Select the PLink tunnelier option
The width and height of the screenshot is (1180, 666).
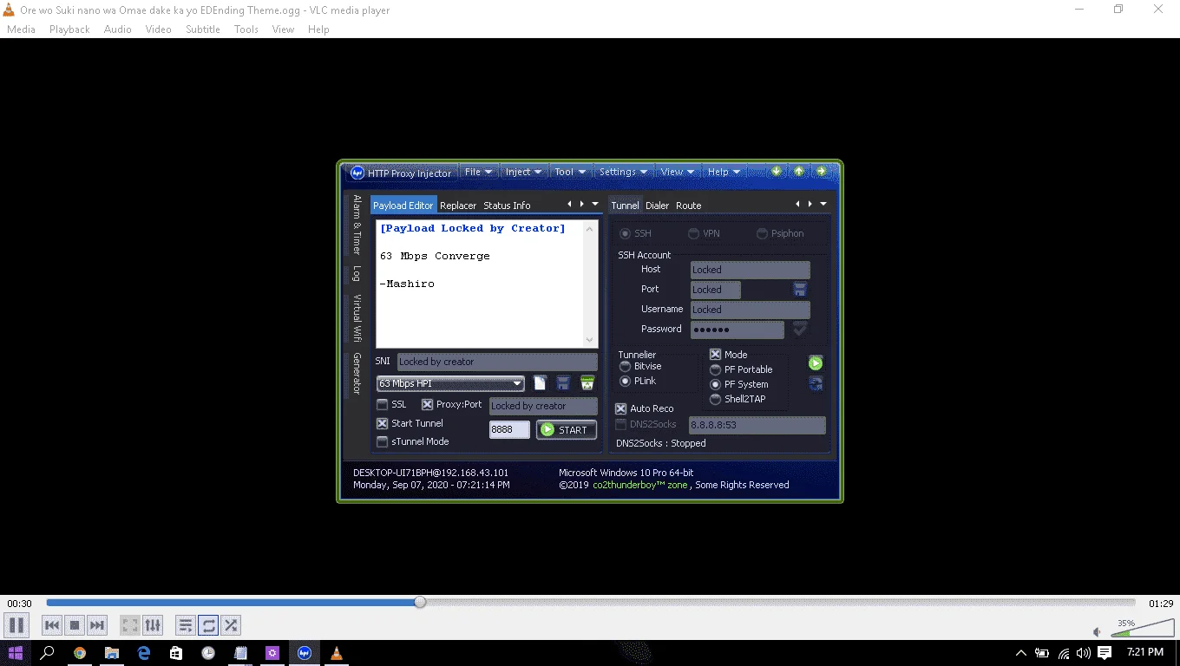point(625,381)
